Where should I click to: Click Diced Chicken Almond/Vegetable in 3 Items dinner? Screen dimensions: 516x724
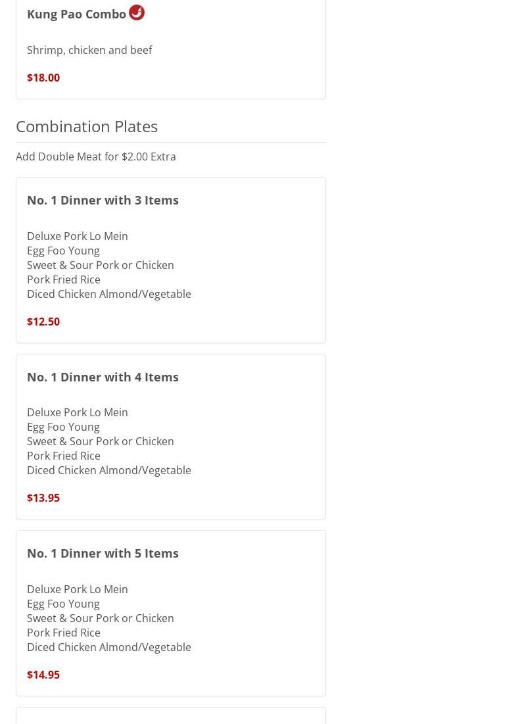tap(109, 294)
